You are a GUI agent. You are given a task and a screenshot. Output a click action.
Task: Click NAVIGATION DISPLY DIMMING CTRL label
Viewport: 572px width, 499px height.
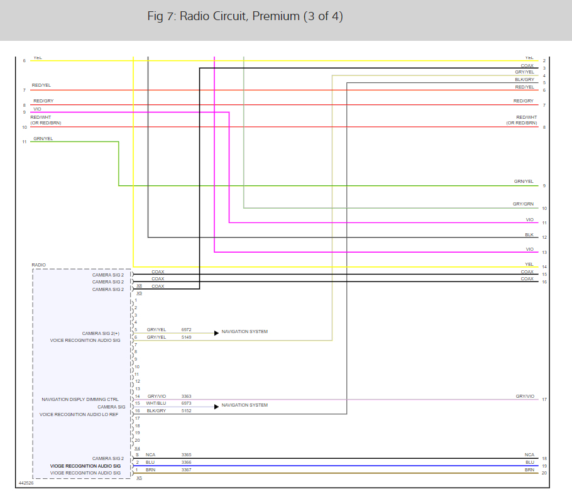click(80, 400)
